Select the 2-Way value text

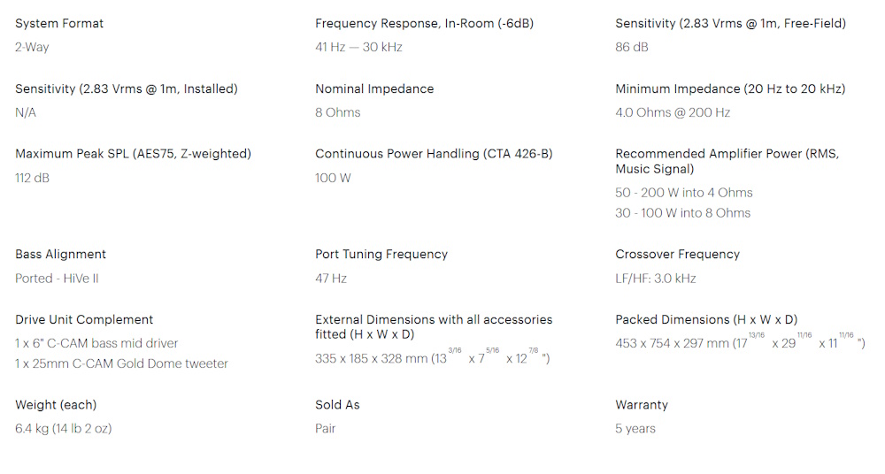tap(32, 48)
